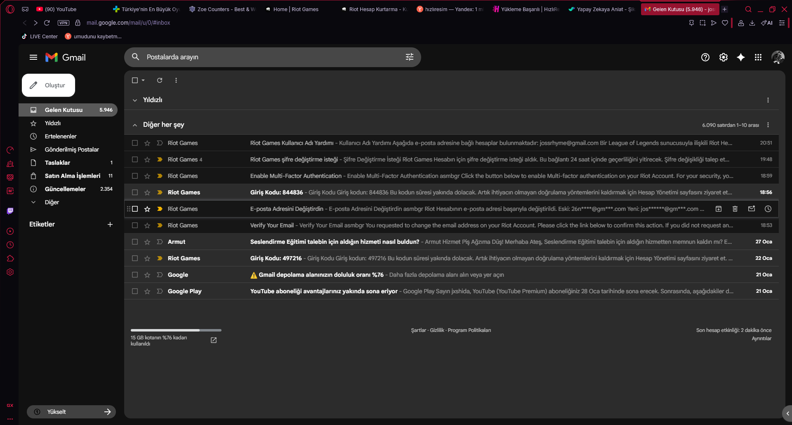Image resolution: width=792 pixels, height=425 pixels.
Task: Check the Armut email checkbox
Action: [x=135, y=242]
